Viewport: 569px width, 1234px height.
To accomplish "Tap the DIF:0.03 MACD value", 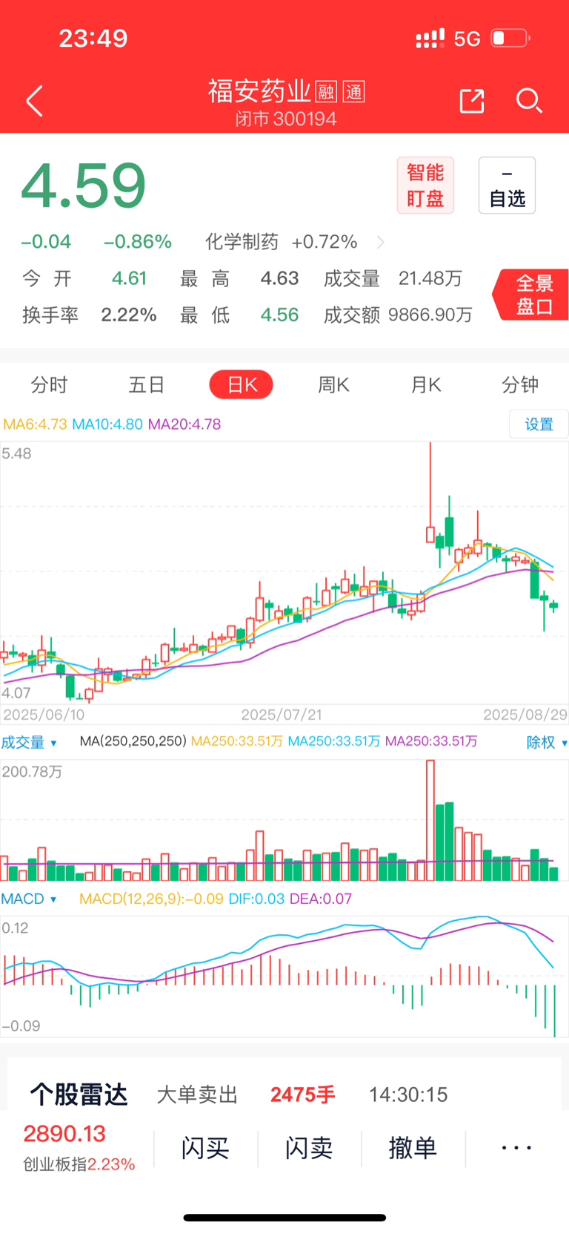I will [256, 899].
